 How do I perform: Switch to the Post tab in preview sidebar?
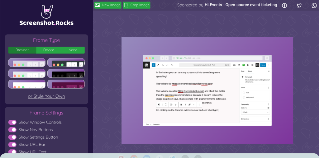click(243, 71)
